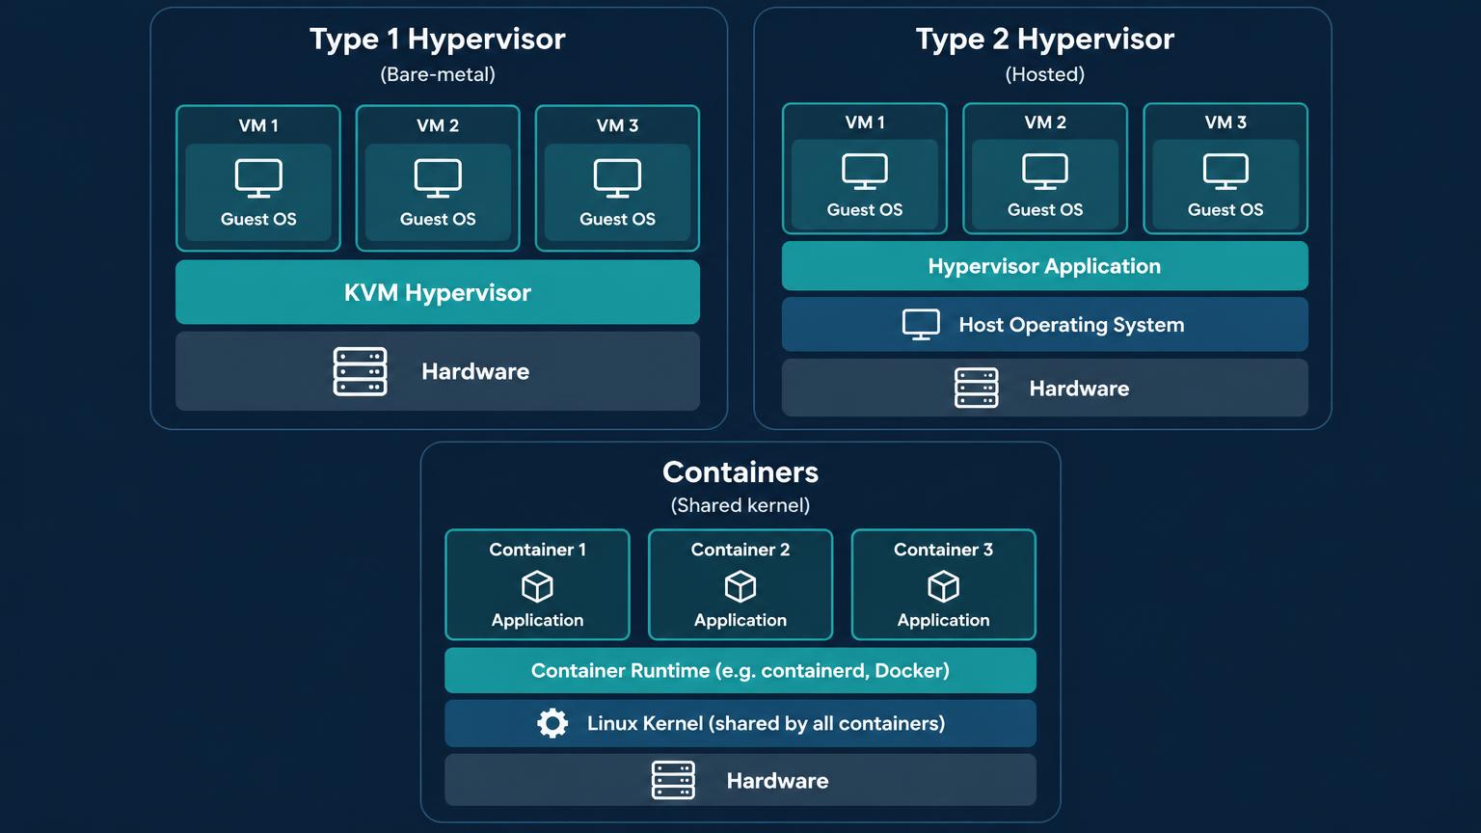The image size is (1481, 833).
Task: Click Application text under Container 3
Action: click(943, 620)
